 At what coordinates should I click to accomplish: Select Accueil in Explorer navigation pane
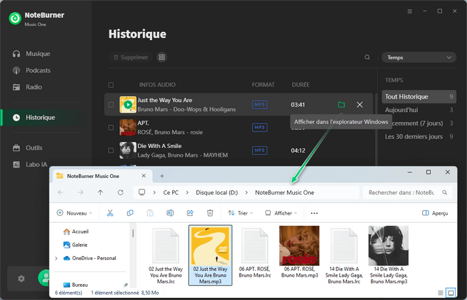[x=76, y=231]
